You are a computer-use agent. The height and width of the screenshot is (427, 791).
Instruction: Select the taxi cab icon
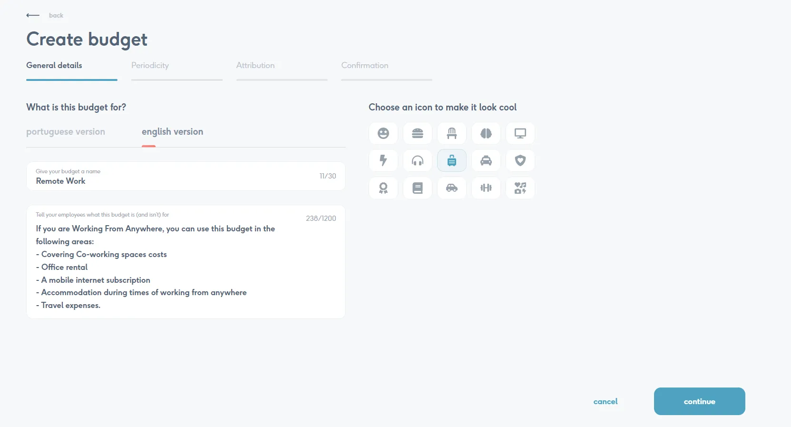[486, 160]
